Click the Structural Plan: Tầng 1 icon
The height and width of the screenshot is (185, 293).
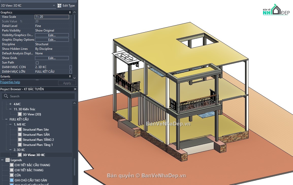(x=20, y=145)
